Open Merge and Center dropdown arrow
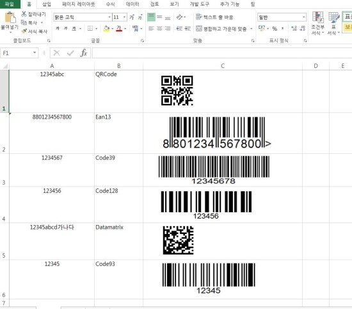Image resolution: width=352 pixels, height=309 pixels. pyautogui.click(x=252, y=29)
